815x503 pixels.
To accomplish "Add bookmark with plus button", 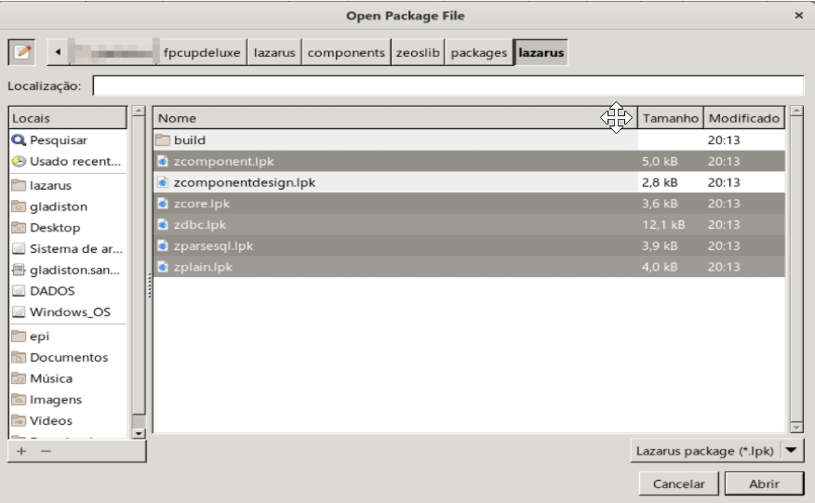I will point(21,451).
